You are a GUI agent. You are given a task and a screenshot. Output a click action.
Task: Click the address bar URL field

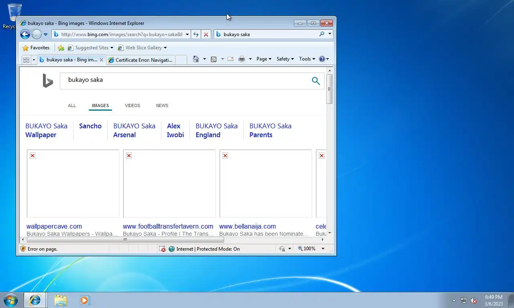122,34
